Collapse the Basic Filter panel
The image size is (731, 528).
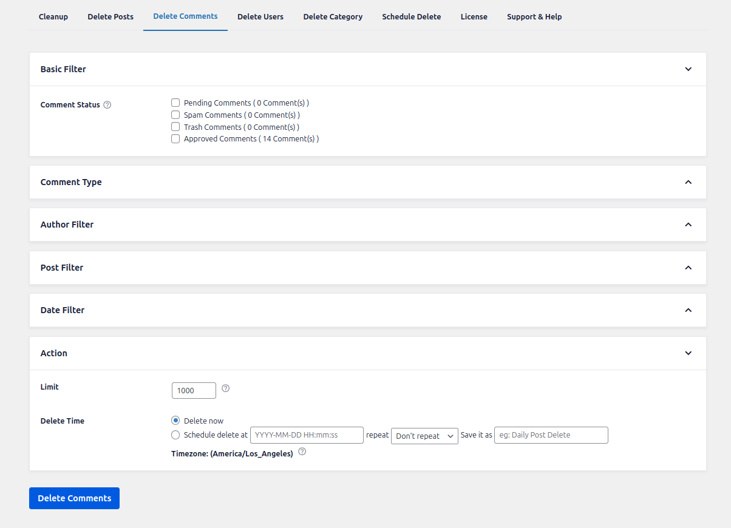tap(688, 69)
